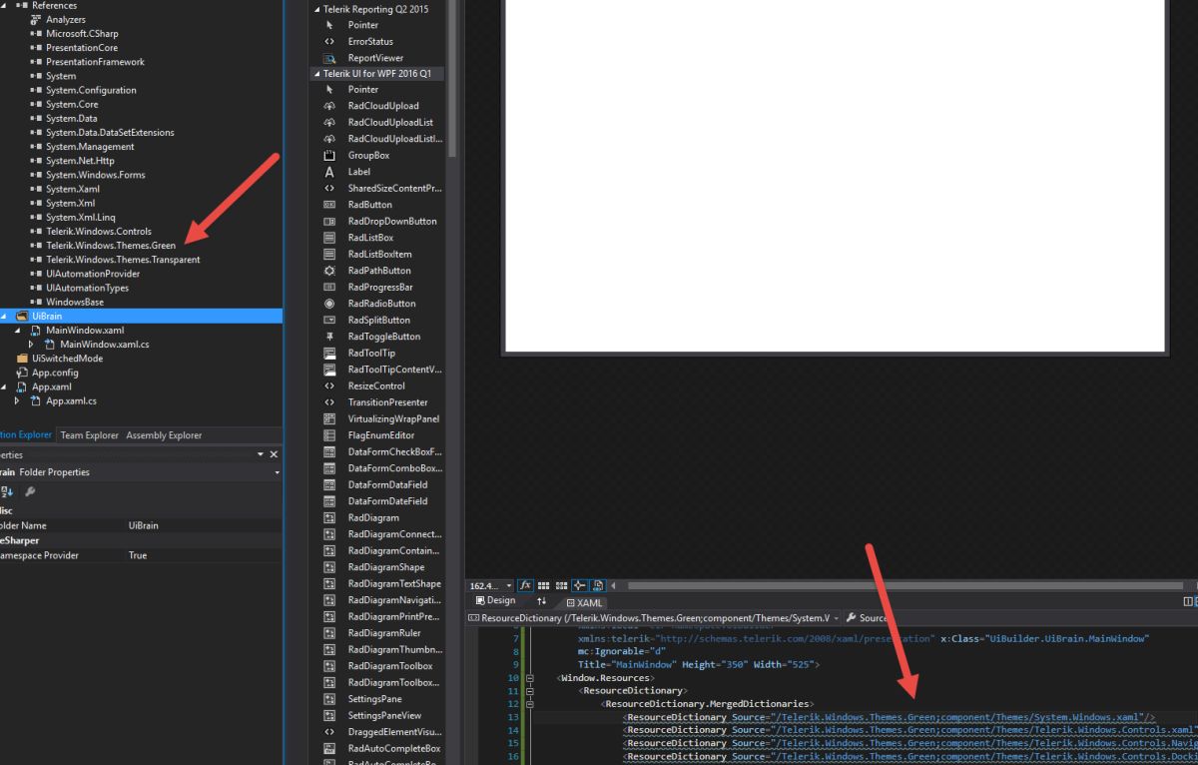This screenshot has width=1198, height=765.
Task: Select the RadListBox control icon
Action: [329, 238]
